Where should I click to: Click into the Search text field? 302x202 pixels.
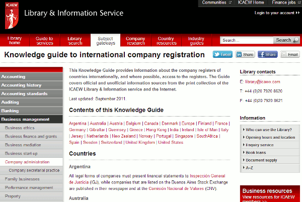pyautogui.click(x=247, y=40)
